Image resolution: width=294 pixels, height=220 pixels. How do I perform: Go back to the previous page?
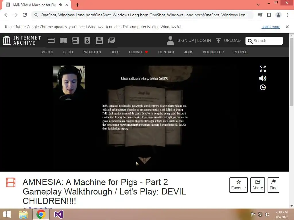(6, 15)
